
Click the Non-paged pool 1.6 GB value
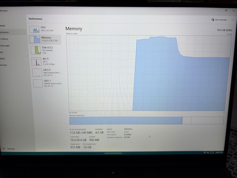coord(87,147)
